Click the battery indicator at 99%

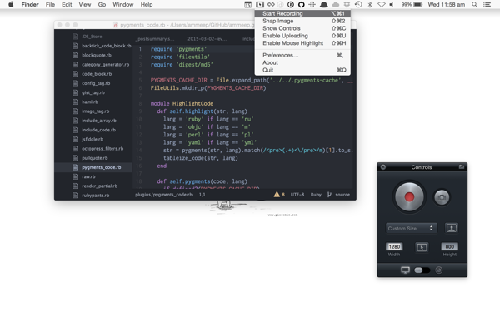click(412, 4)
